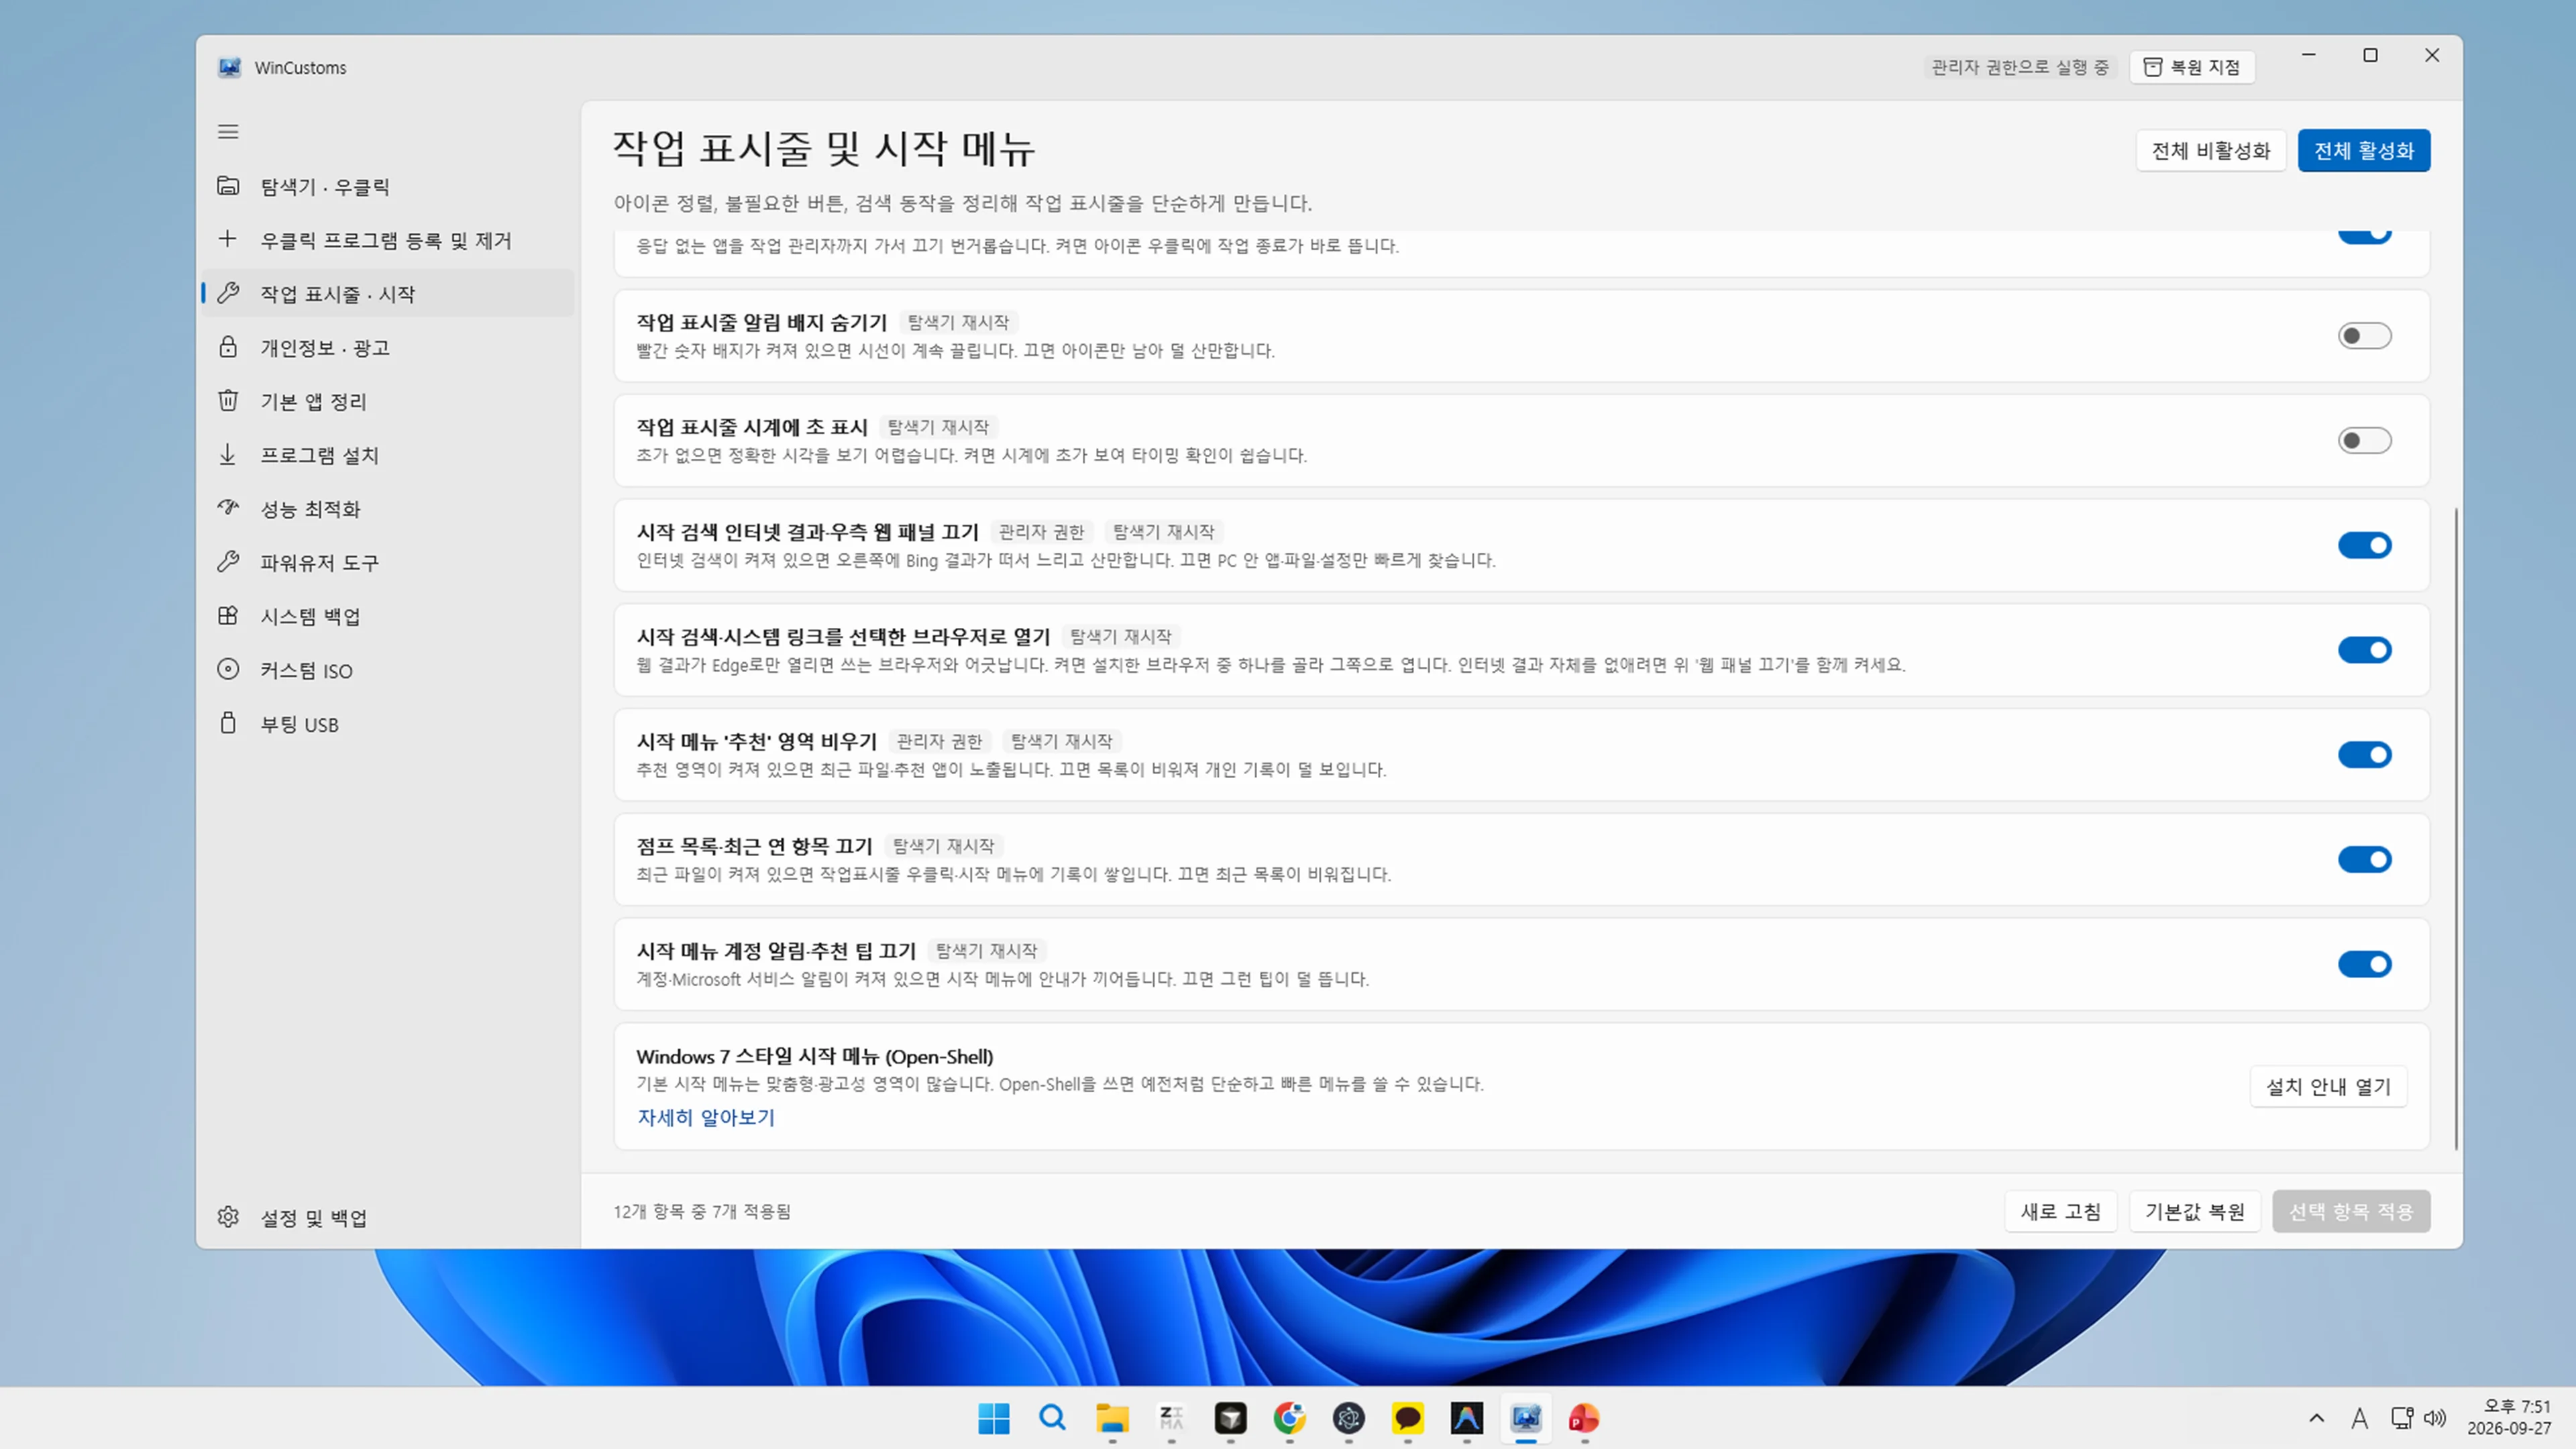2576x1449 pixels.
Task: Open PowerPoint icon in taskbar
Action: [x=1584, y=1418]
